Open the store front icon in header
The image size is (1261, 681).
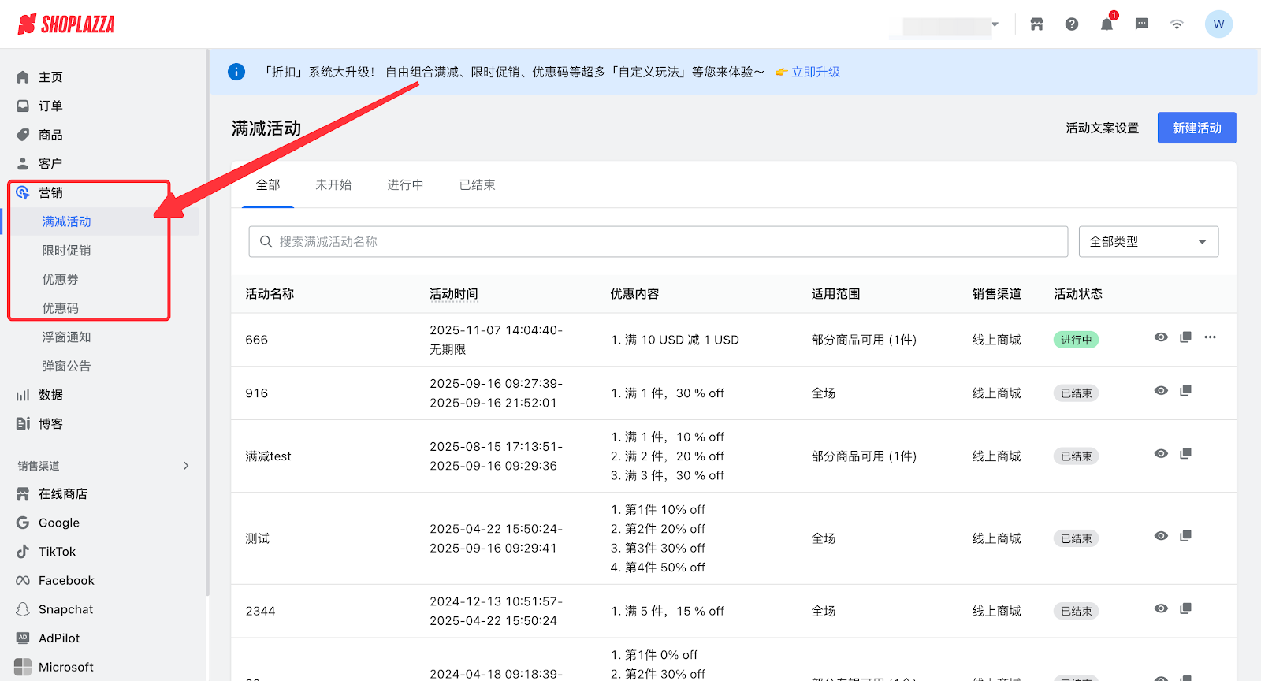click(1036, 24)
